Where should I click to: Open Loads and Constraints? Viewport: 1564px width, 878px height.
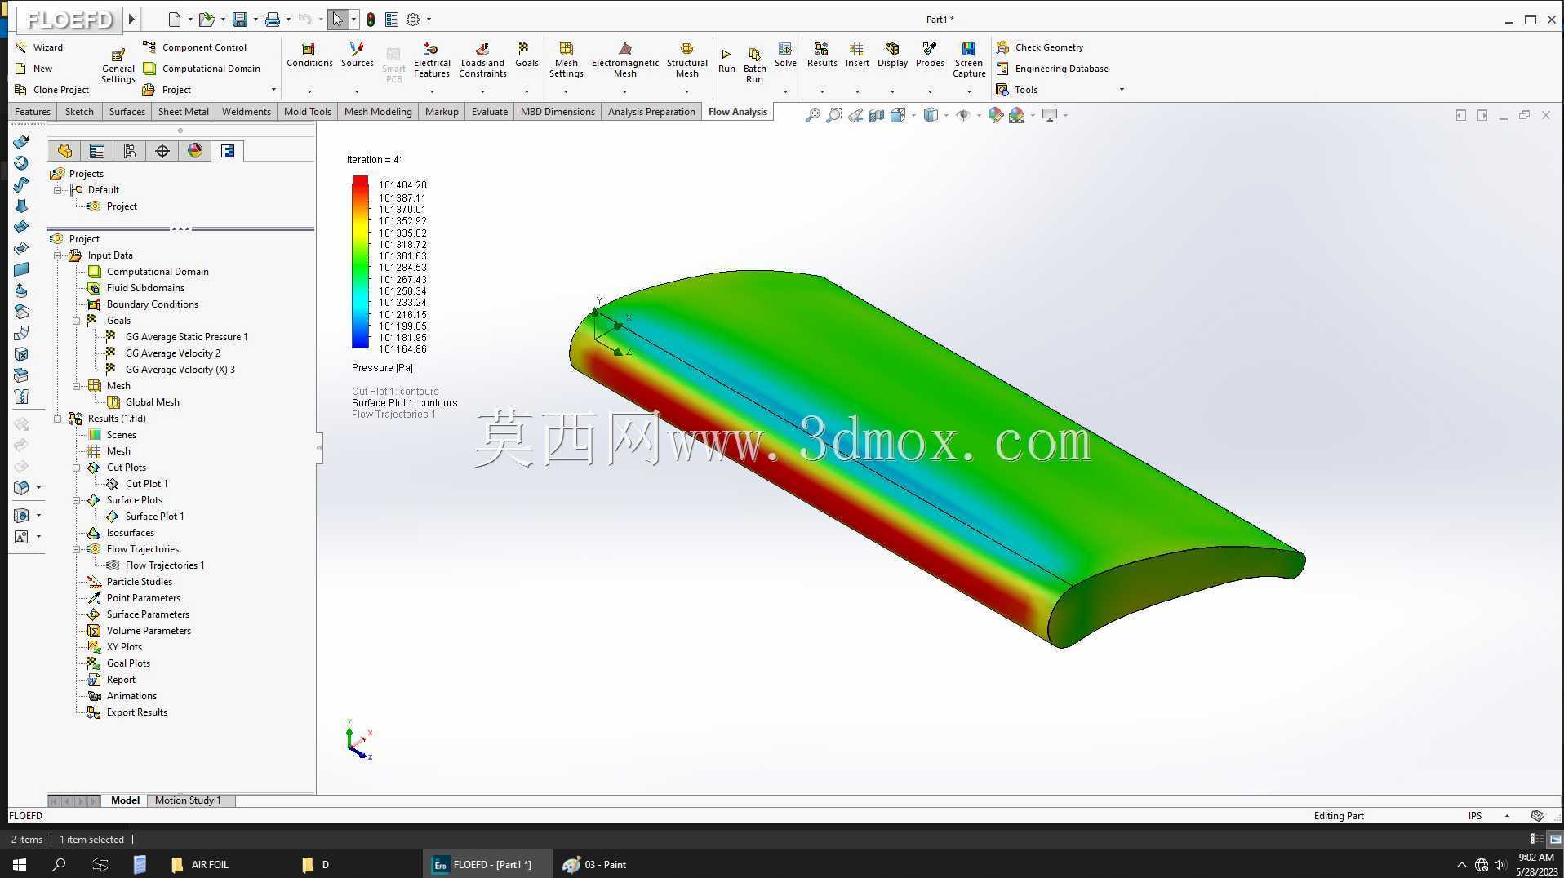tap(482, 60)
